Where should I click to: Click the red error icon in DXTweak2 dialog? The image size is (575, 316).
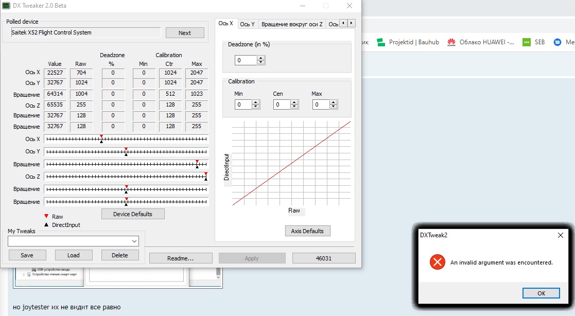[x=437, y=262]
